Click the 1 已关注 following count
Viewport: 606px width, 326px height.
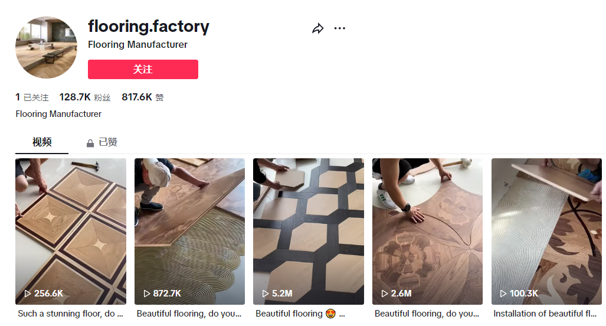pos(32,97)
